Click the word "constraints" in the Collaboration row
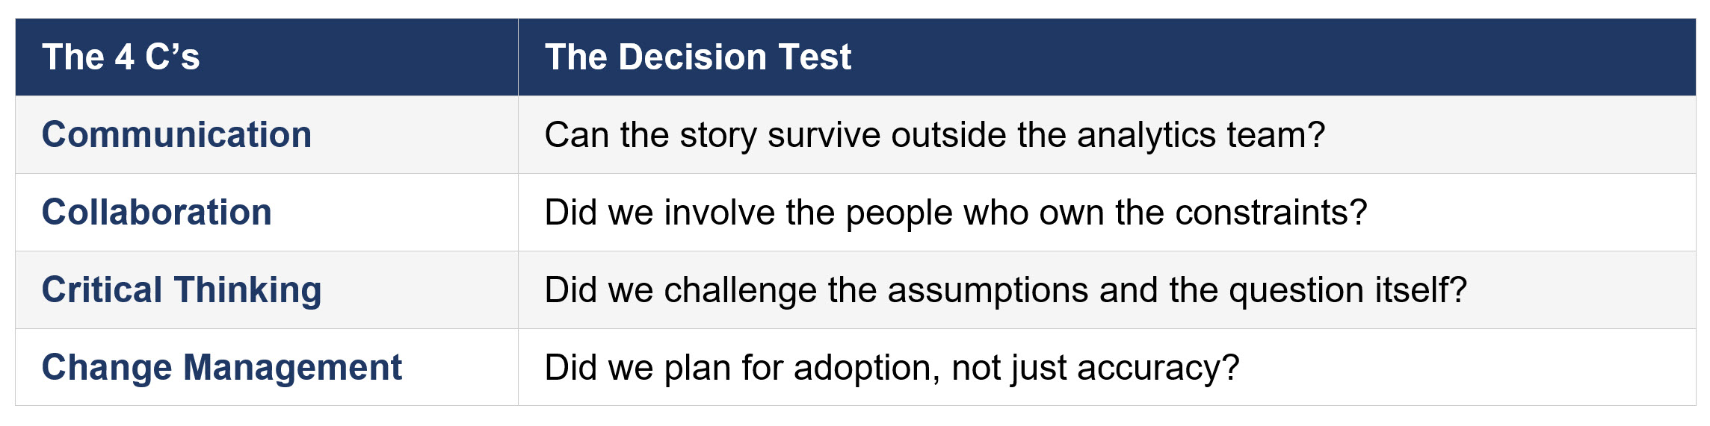Viewport: 1710px width, 426px height. (x=1270, y=213)
